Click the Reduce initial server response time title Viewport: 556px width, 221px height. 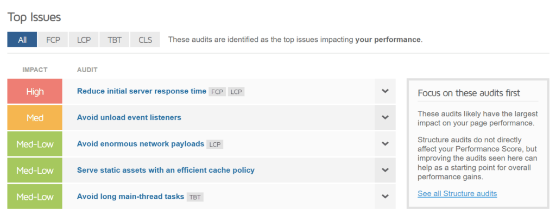141,91
